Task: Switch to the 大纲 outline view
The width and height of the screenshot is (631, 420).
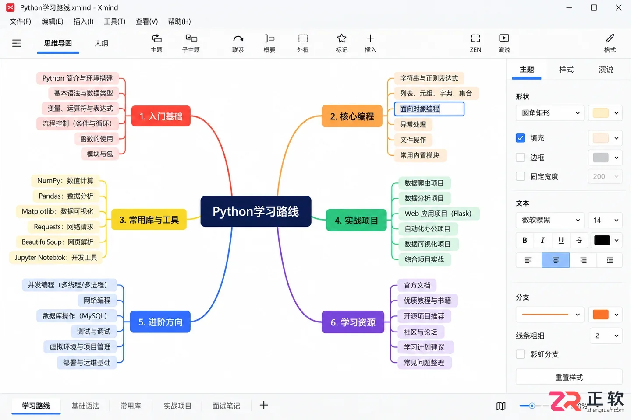Action: 101,43
